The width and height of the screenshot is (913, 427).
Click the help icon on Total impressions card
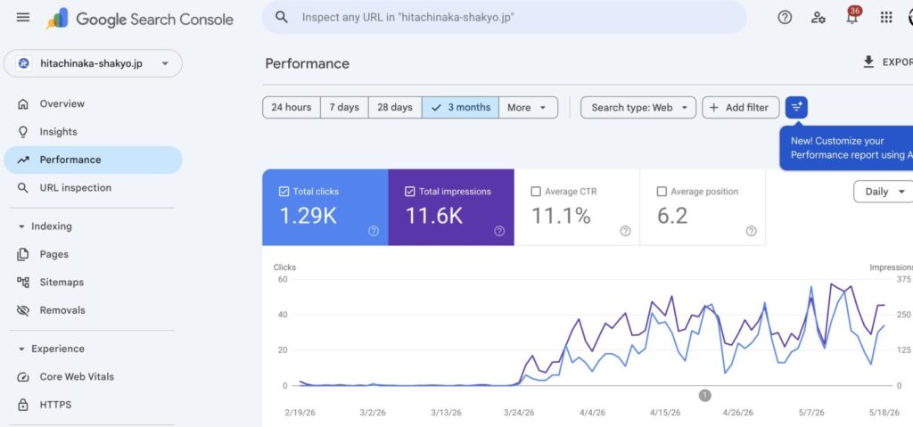tap(499, 231)
